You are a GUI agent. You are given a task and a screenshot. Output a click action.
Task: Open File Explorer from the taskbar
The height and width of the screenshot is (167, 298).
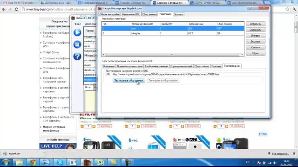tap(19, 162)
